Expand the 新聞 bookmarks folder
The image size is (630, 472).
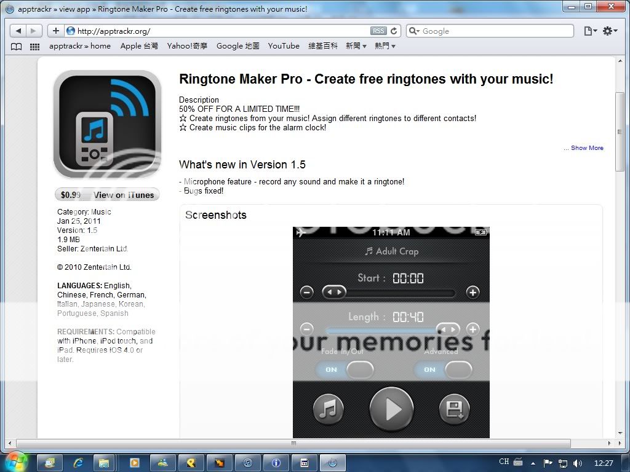pyautogui.click(x=356, y=46)
